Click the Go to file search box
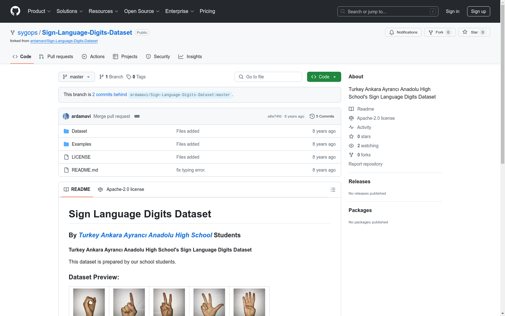The height and width of the screenshot is (316, 505). [268, 77]
